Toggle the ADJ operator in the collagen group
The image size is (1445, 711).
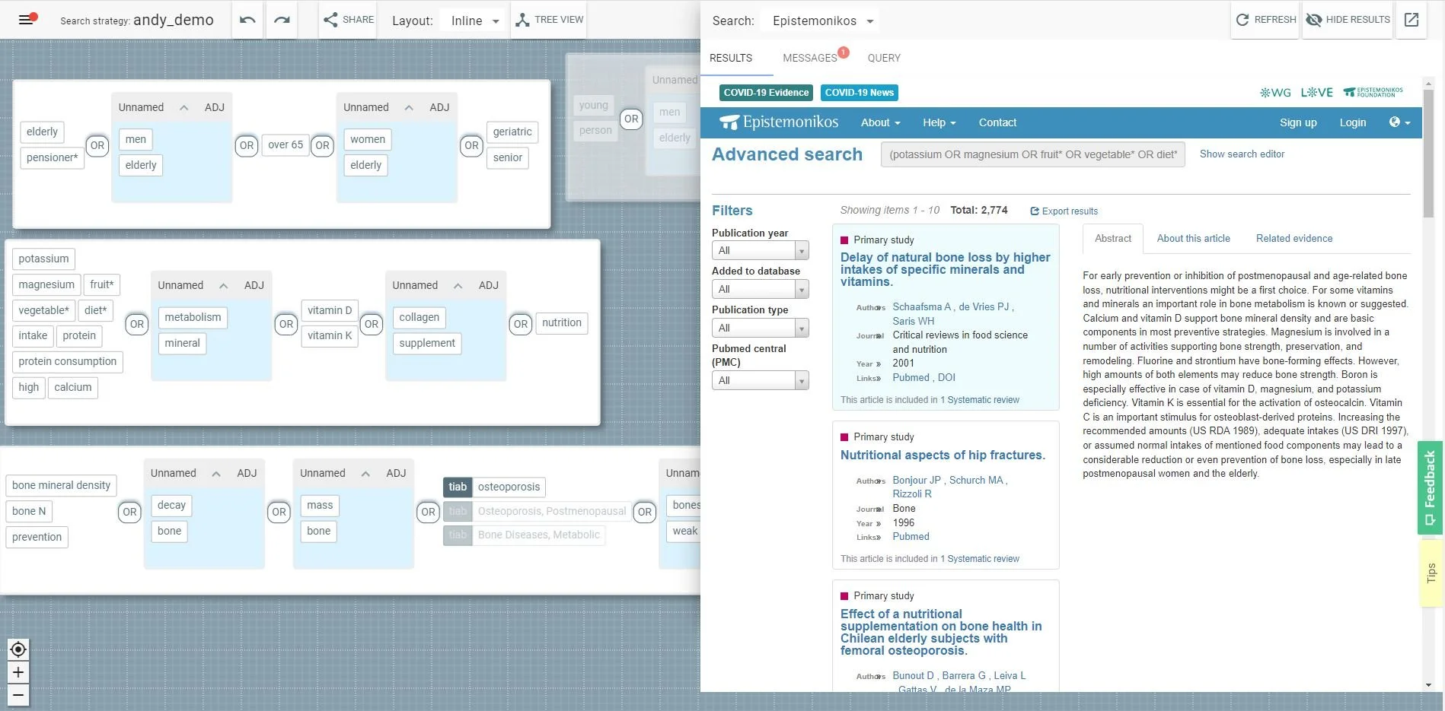pos(489,286)
